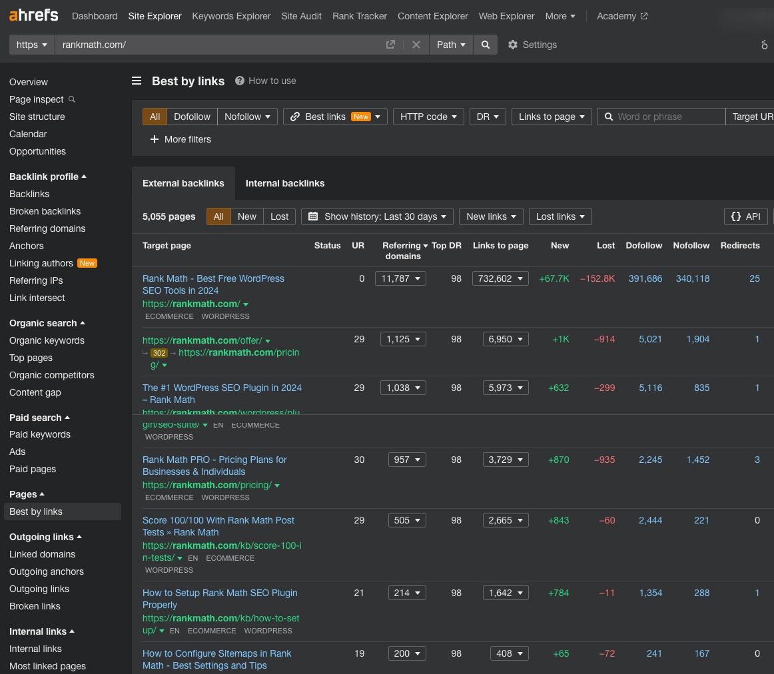Sort by Links to page column header
Image resolution: width=774 pixels, height=674 pixels.
coord(500,246)
